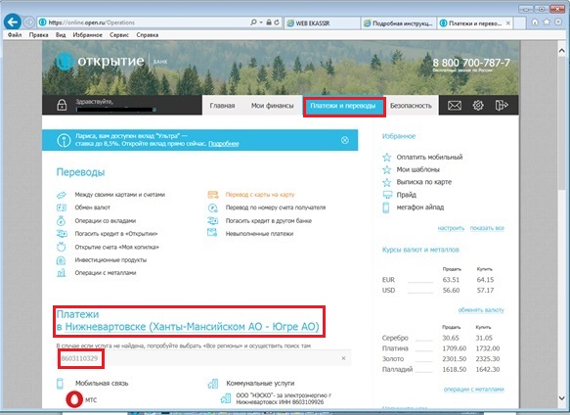
Task: Open the Файл menu
Action: (15, 35)
